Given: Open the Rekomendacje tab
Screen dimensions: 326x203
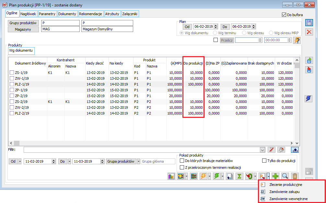Looking at the screenshot, I should point(90,14).
